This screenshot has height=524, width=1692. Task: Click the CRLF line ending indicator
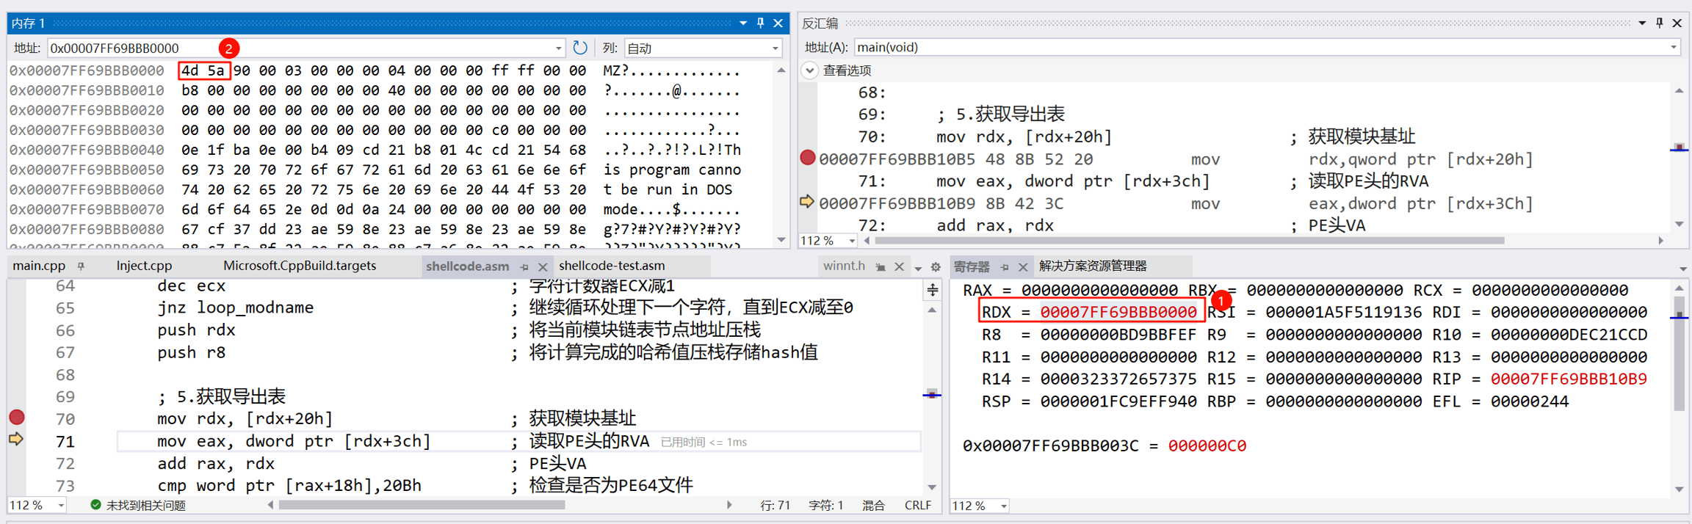coord(918,505)
